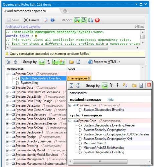Click the folder icon in popup toolbar
Image resolution: width=154 pixels, height=167 pixels.
[134, 86]
